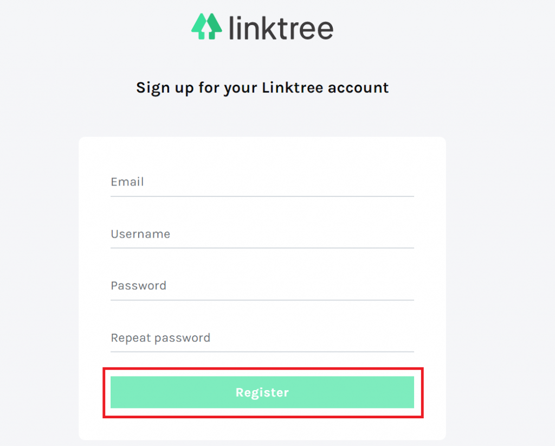Click the lighter green left tree in the logo
This screenshot has height=446, width=555.
[201, 27]
